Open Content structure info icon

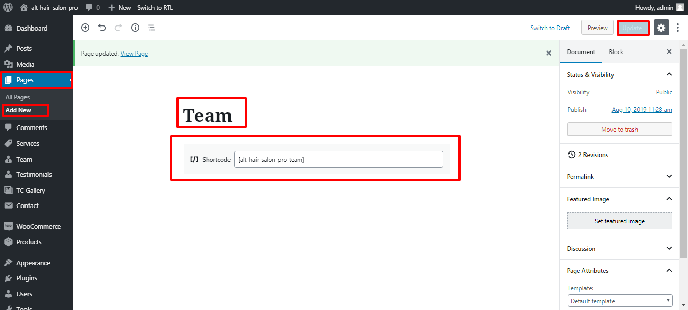click(x=135, y=28)
